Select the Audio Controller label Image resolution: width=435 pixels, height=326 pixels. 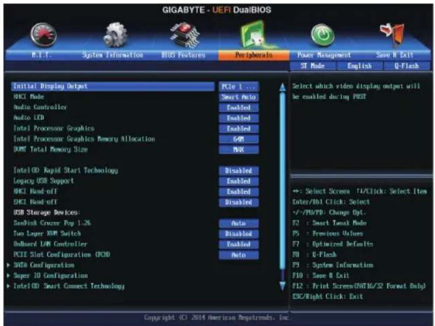pyautogui.click(x=40, y=107)
